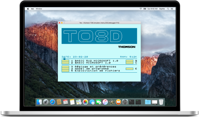The image size is (199, 117).
Task: Restore the minimized window thumbnail in dock
Action: [x=154, y=102]
